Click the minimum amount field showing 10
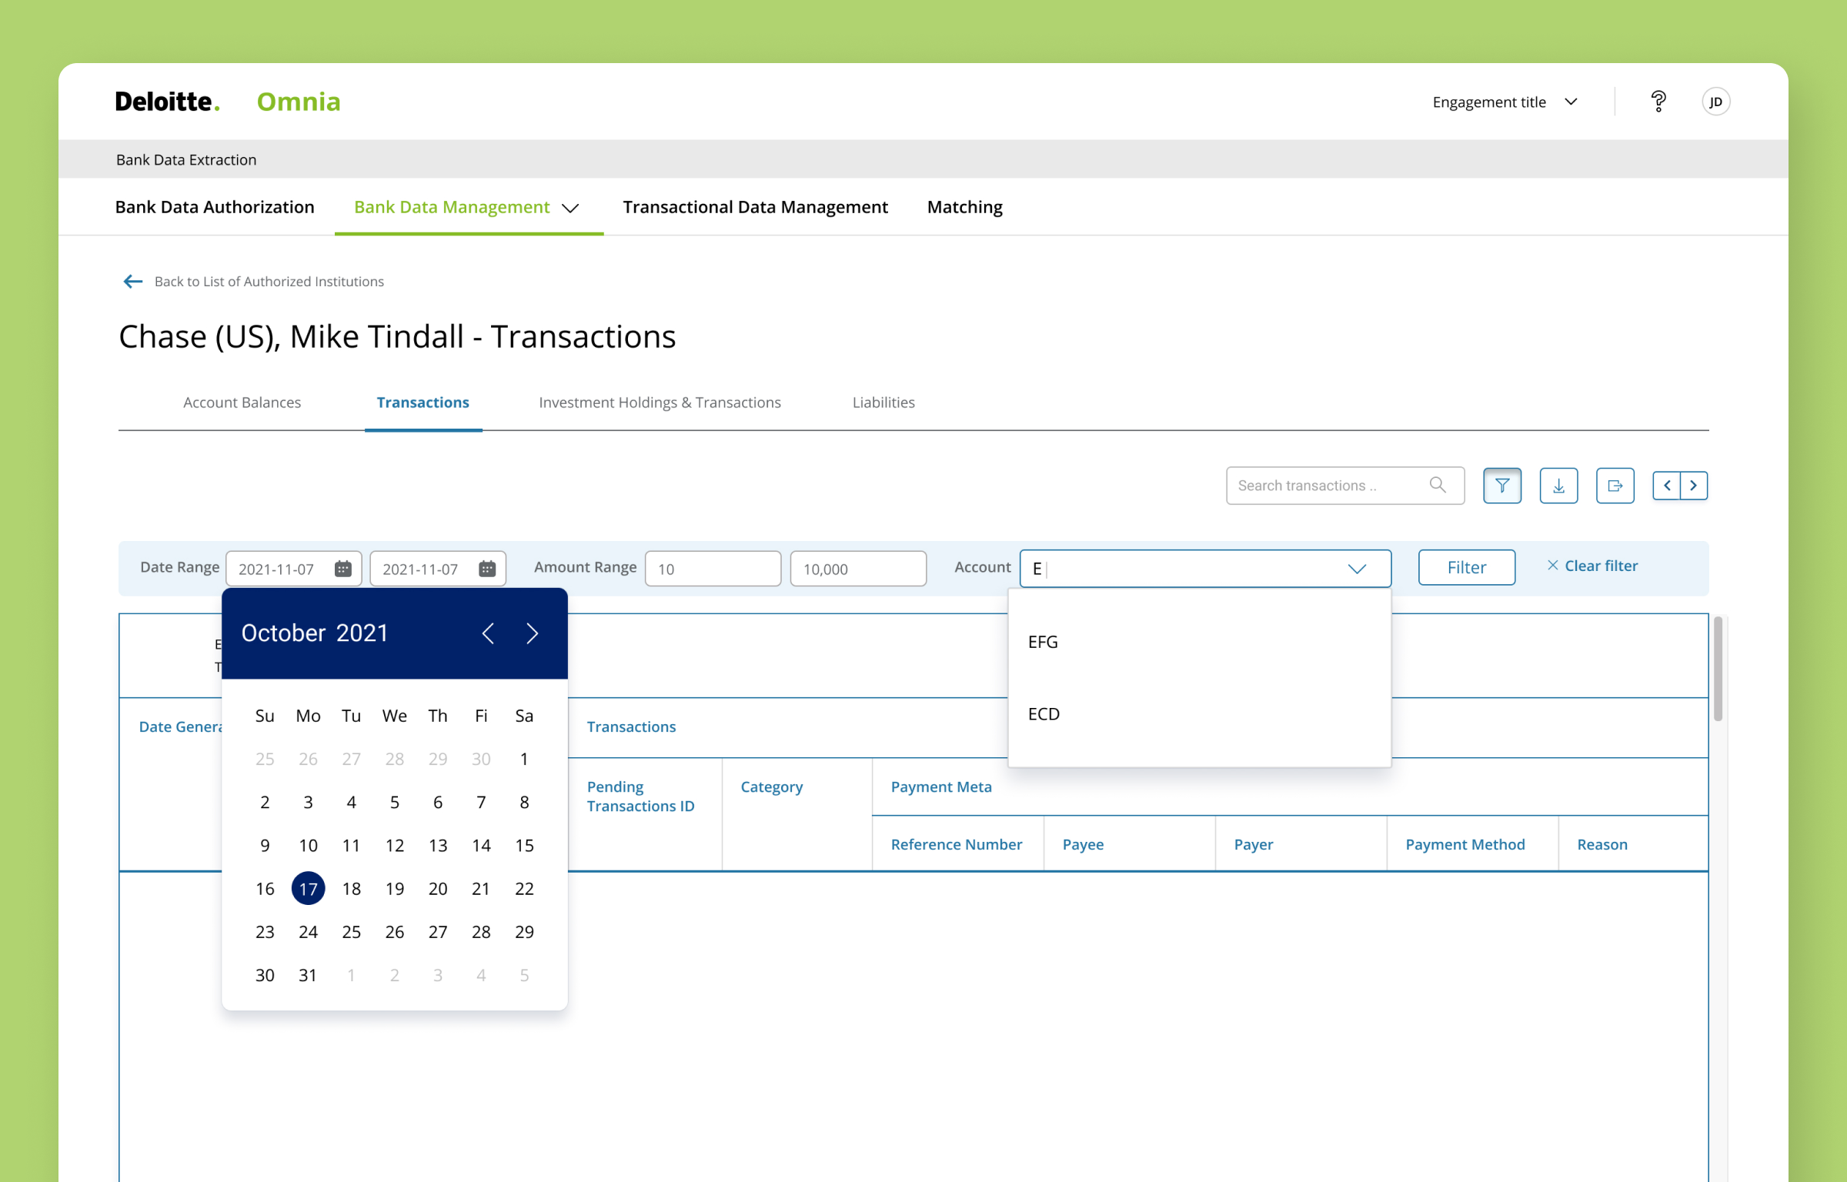Screen dimensions: 1847x1182 [713, 569]
